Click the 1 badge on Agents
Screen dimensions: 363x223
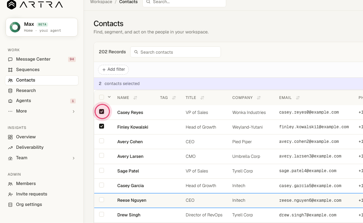[73, 101]
